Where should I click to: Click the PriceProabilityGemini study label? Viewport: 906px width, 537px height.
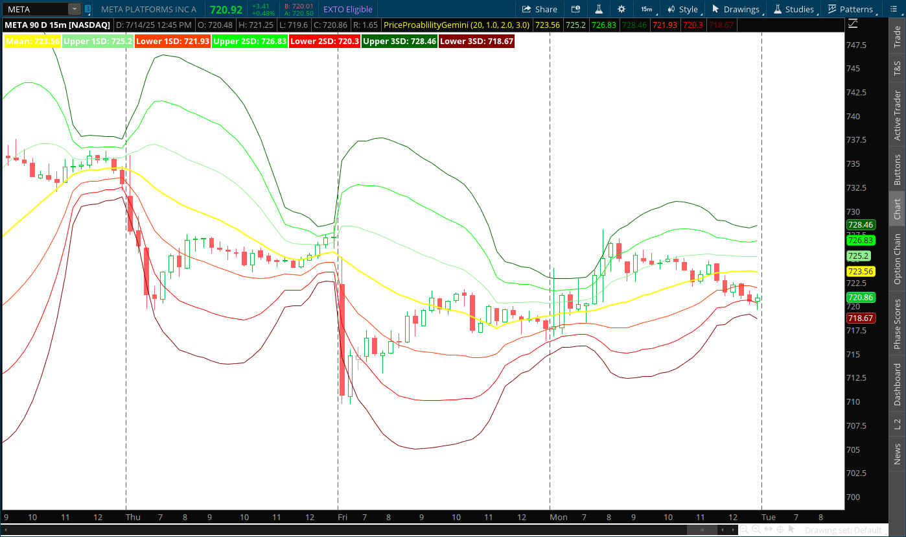[428, 24]
